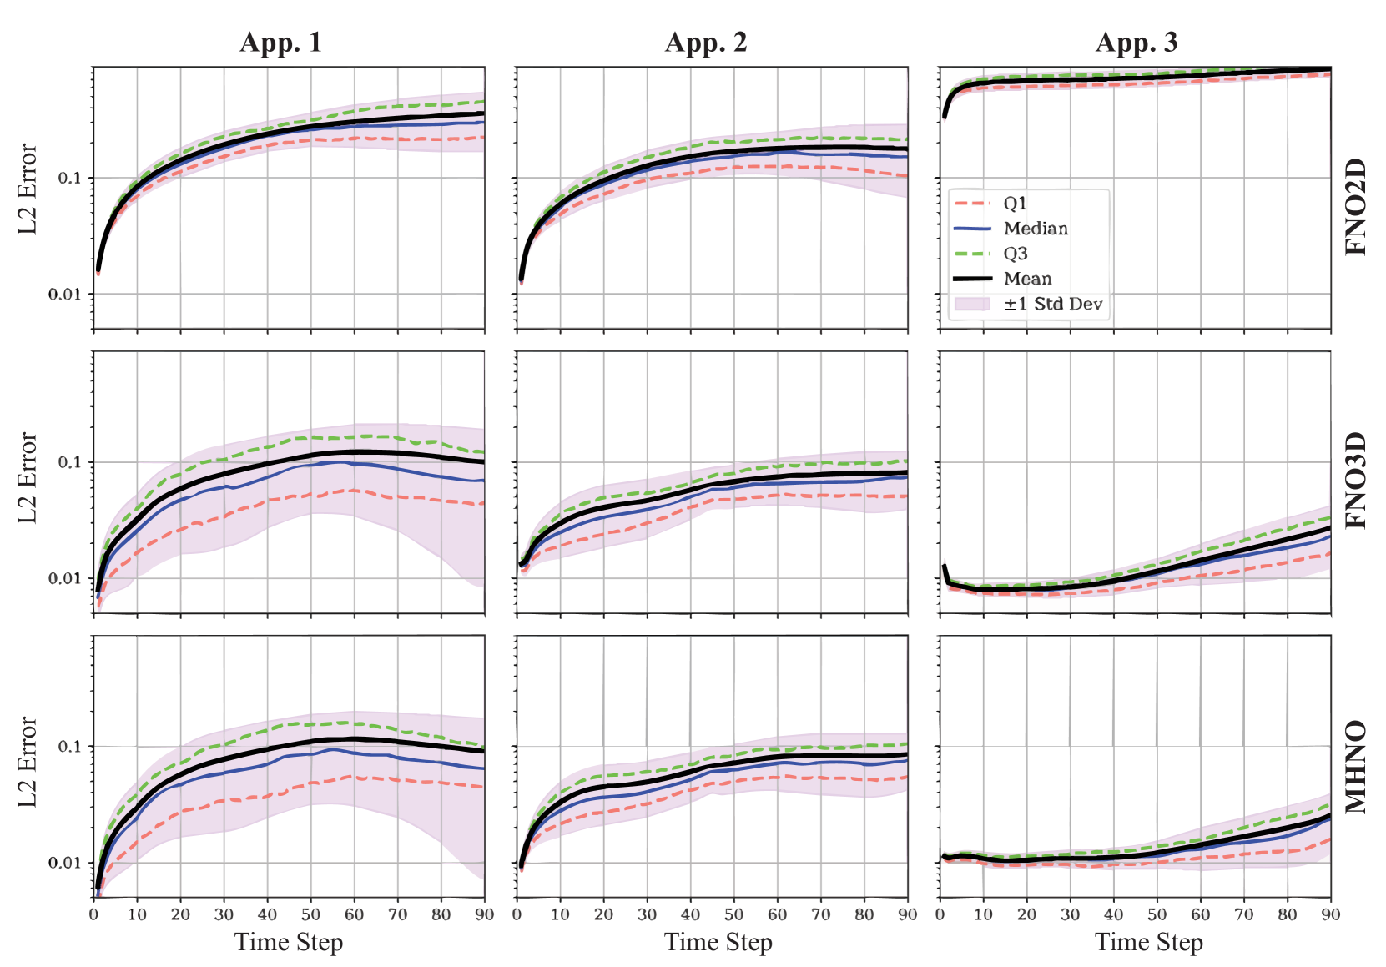The image size is (1386, 967).
Task: Select the 'App. 1' column title
Action: tap(280, 42)
